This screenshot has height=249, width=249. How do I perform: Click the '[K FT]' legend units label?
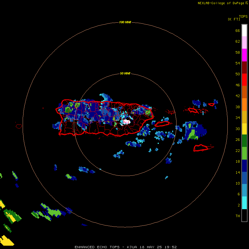pyautogui.click(x=234, y=19)
